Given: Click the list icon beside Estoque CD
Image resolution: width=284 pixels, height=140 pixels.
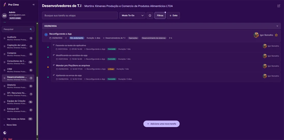Looking at the screenshot, I should click(x=5, y=110).
